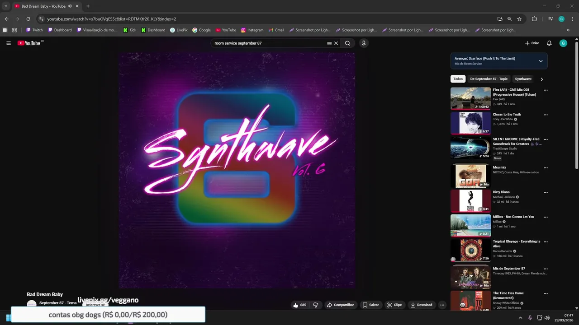Show hidden system tray icons
This screenshot has width=579, height=325.
tap(520, 318)
